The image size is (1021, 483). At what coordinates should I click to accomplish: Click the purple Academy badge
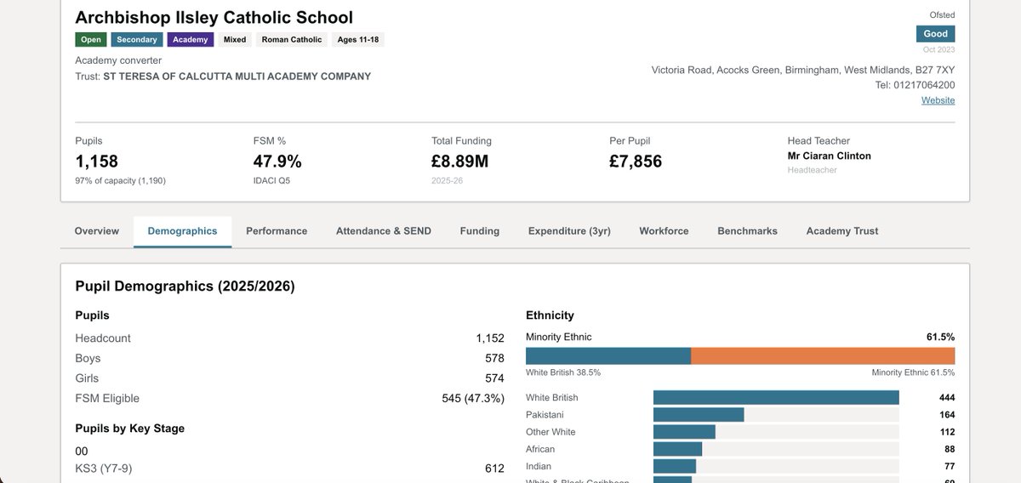tap(191, 40)
